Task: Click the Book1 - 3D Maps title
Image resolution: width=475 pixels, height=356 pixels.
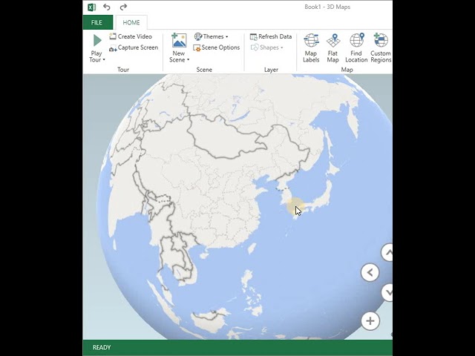Action: pyautogui.click(x=327, y=7)
